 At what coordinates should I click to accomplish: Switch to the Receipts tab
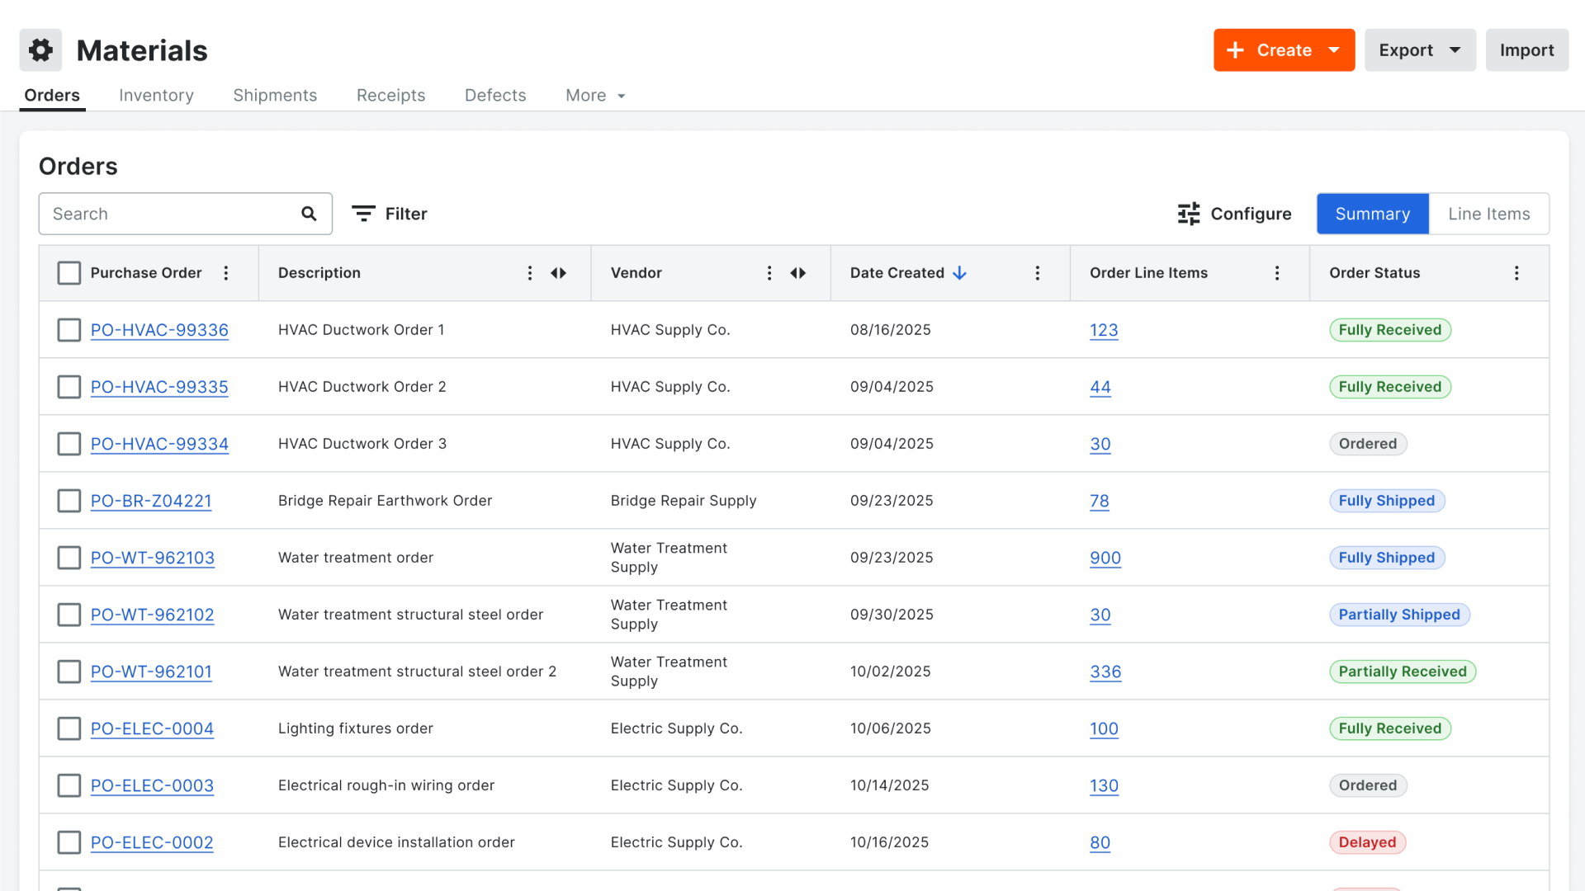[390, 96]
